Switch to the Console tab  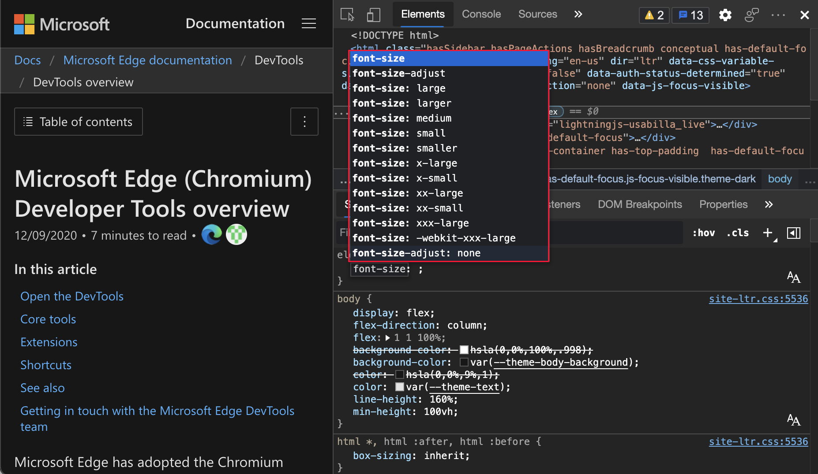(x=481, y=14)
